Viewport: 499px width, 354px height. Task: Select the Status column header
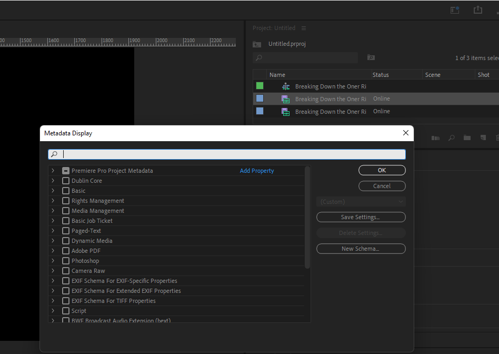pyautogui.click(x=381, y=74)
